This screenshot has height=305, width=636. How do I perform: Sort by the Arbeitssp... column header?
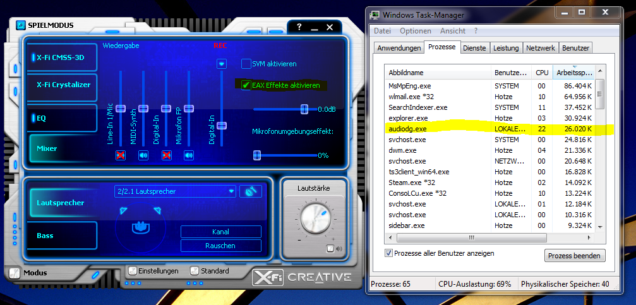[x=574, y=73]
